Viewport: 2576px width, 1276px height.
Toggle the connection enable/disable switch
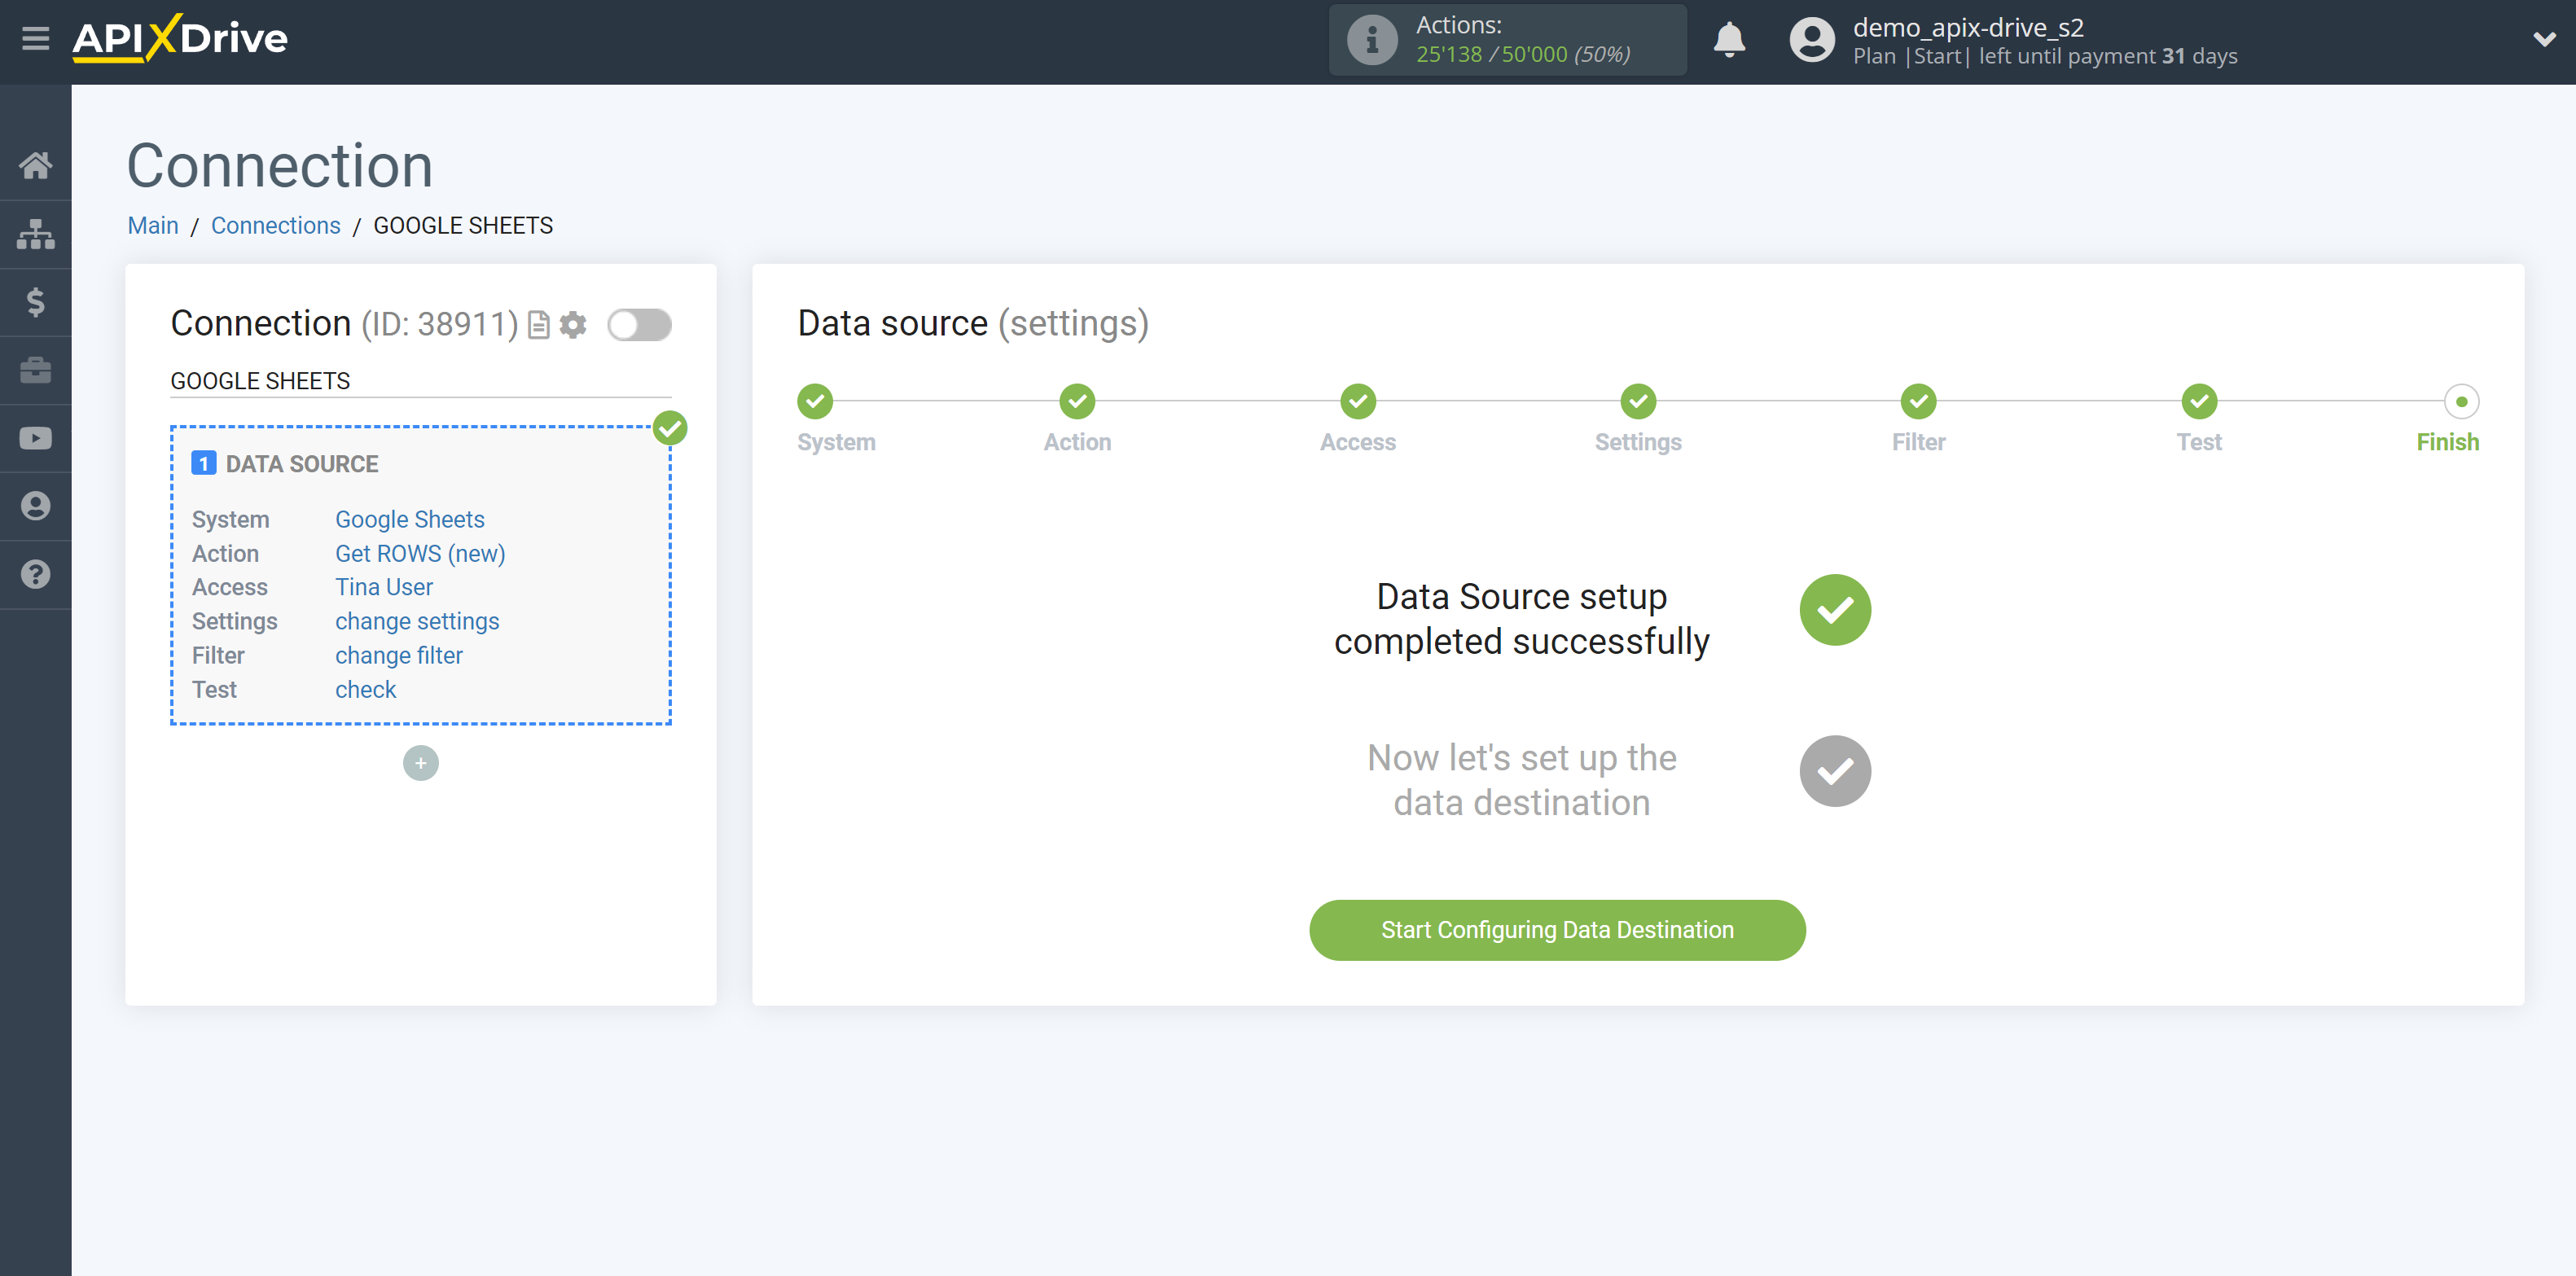tap(641, 323)
